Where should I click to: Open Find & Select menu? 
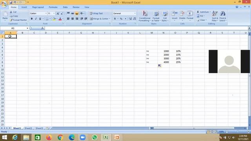223,16
